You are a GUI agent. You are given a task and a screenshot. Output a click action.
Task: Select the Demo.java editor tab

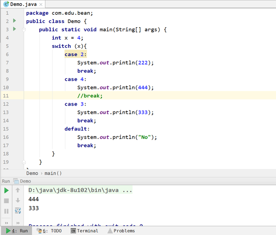pos(23,4)
